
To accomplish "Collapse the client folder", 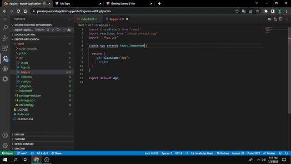I will 21,44.
